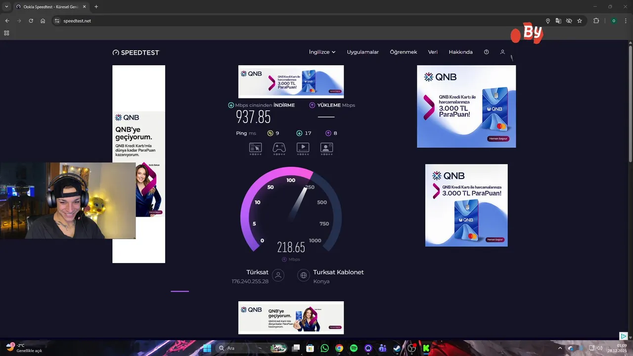The height and width of the screenshot is (356, 633).
Task: Click the crossed-eye tracking protection icon
Action: click(569, 21)
